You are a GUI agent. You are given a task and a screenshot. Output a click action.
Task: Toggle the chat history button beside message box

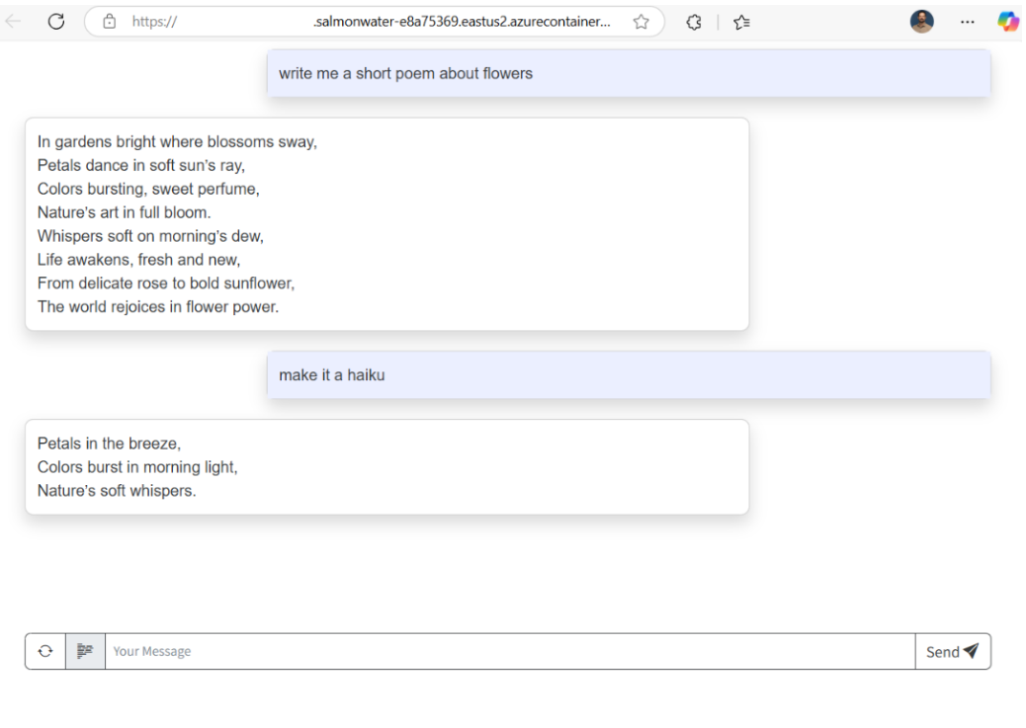pyautogui.click(x=85, y=651)
